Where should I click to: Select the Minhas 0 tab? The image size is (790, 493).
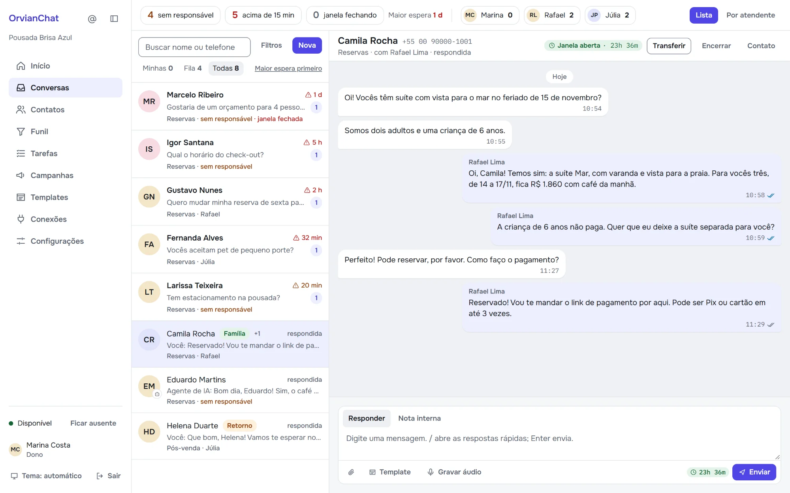point(158,68)
